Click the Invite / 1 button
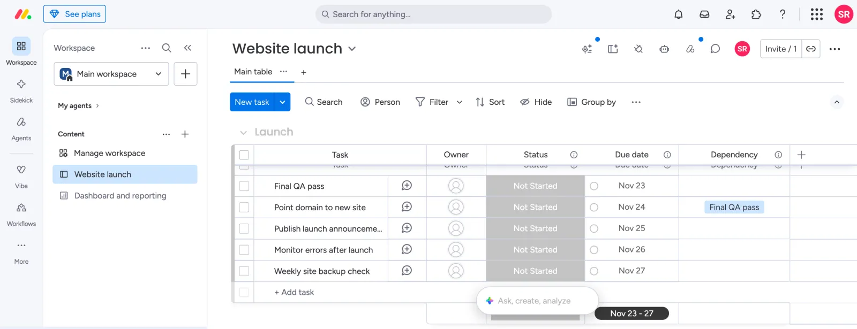The width and height of the screenshot is (857, 329). (x=781, y=49)
